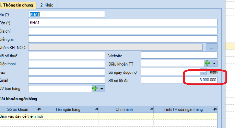
Task: Click the Tài khoản ngân hàng section label
Action: pos(18,99)
